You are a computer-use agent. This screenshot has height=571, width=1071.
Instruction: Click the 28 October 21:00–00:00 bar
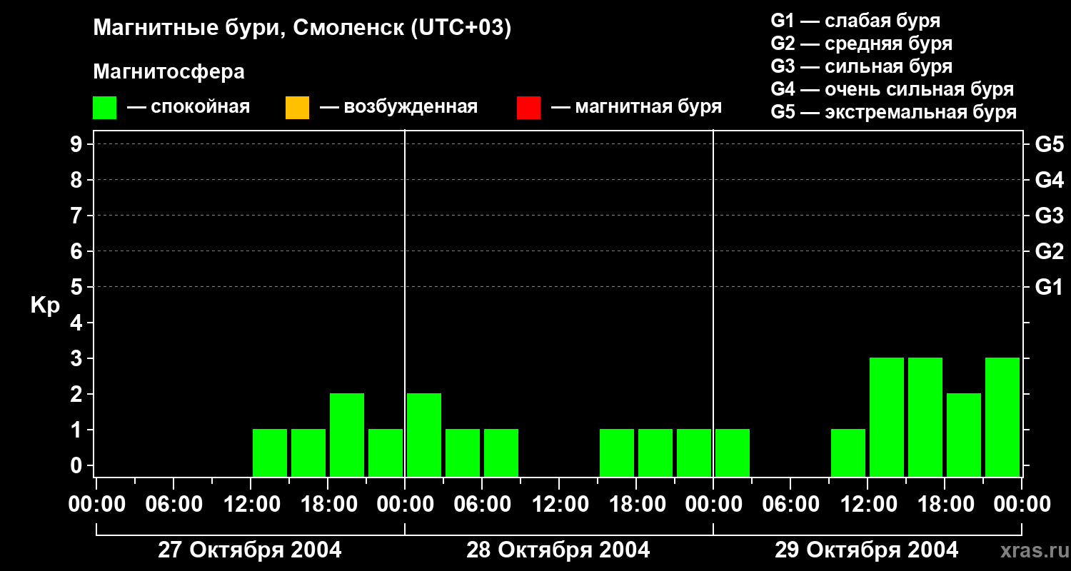pos(694,453)
